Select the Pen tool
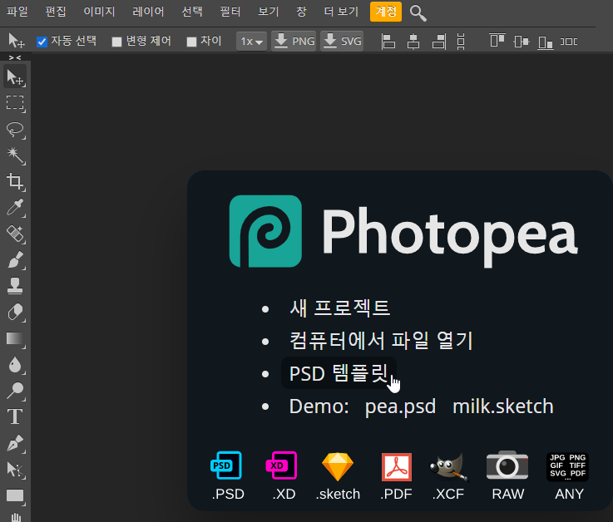This screenshot has width=613, height=522. [15, 443]
